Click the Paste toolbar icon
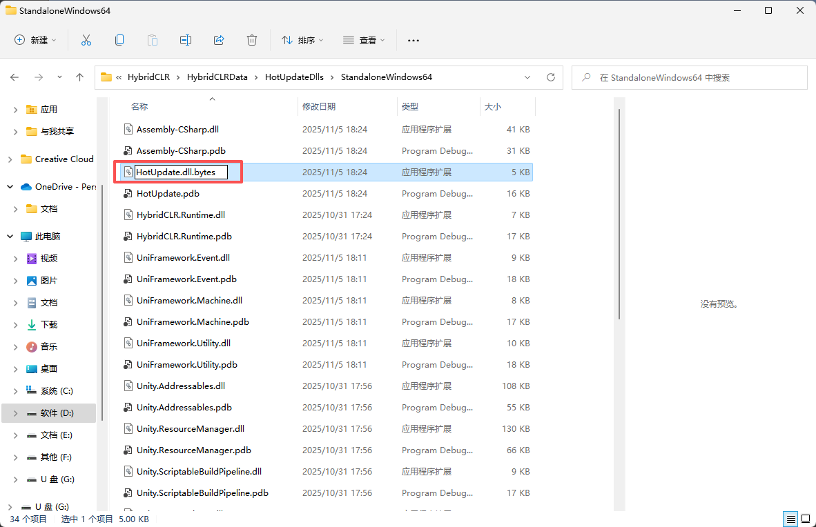Screen dimensions: 816x527 [153, 40]
